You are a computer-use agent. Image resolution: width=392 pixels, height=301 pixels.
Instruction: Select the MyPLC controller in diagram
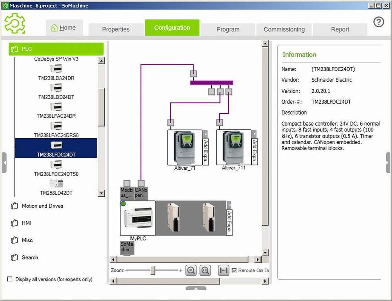coord(138,218)
